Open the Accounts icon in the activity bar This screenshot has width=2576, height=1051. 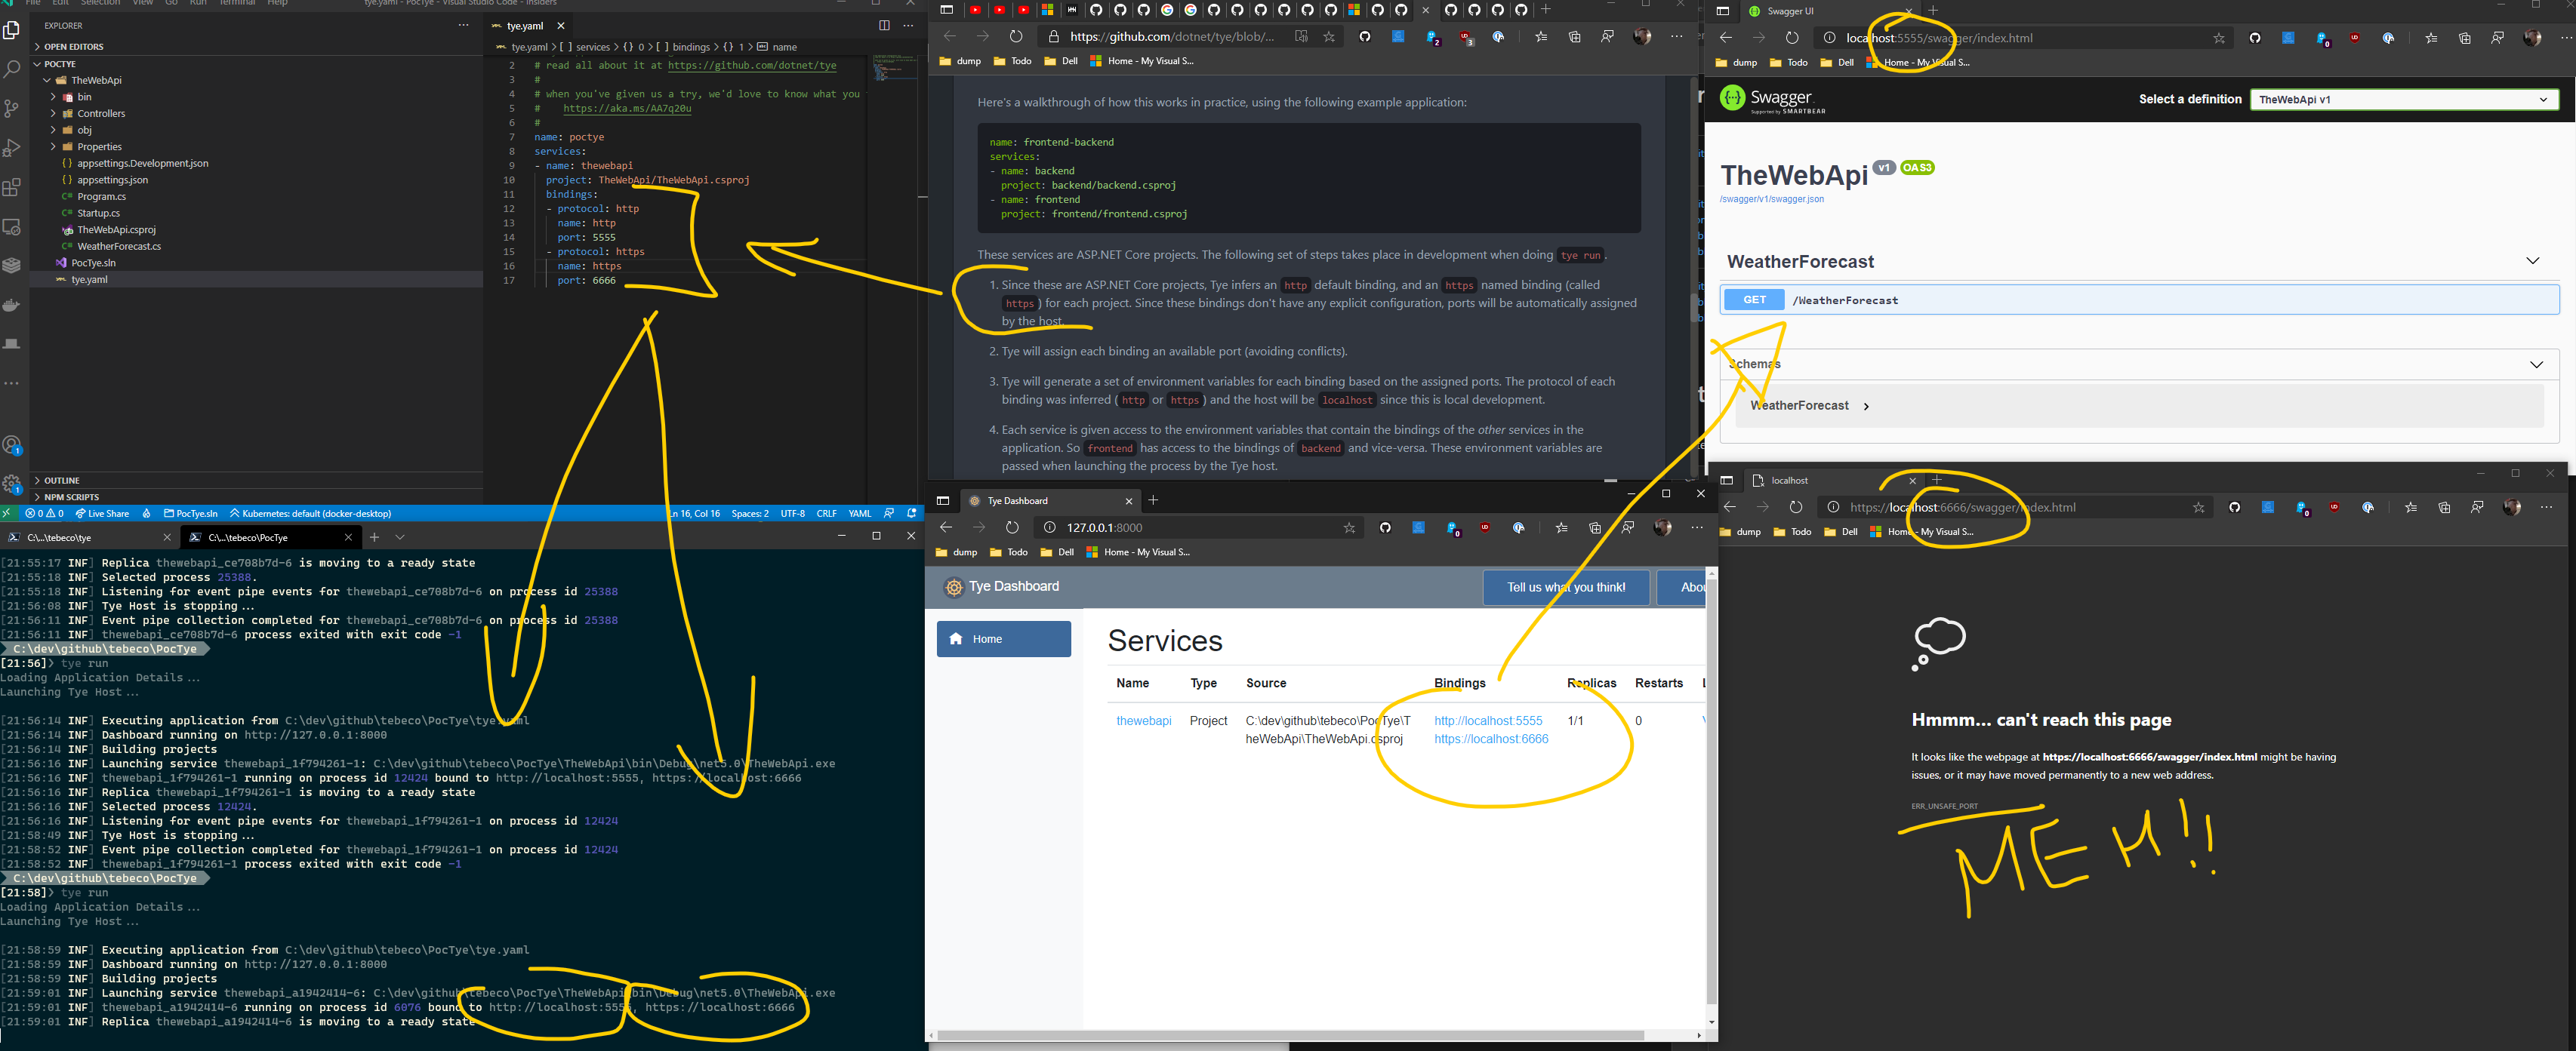pyautogui.click(x=12, y=444)
